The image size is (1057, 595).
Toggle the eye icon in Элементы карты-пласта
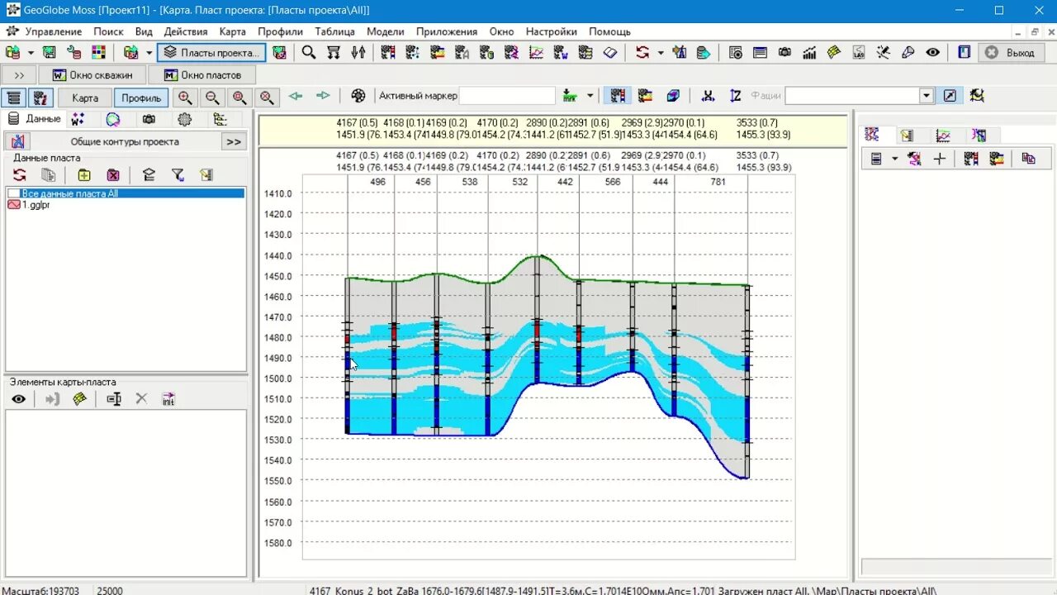coord(19,399)
